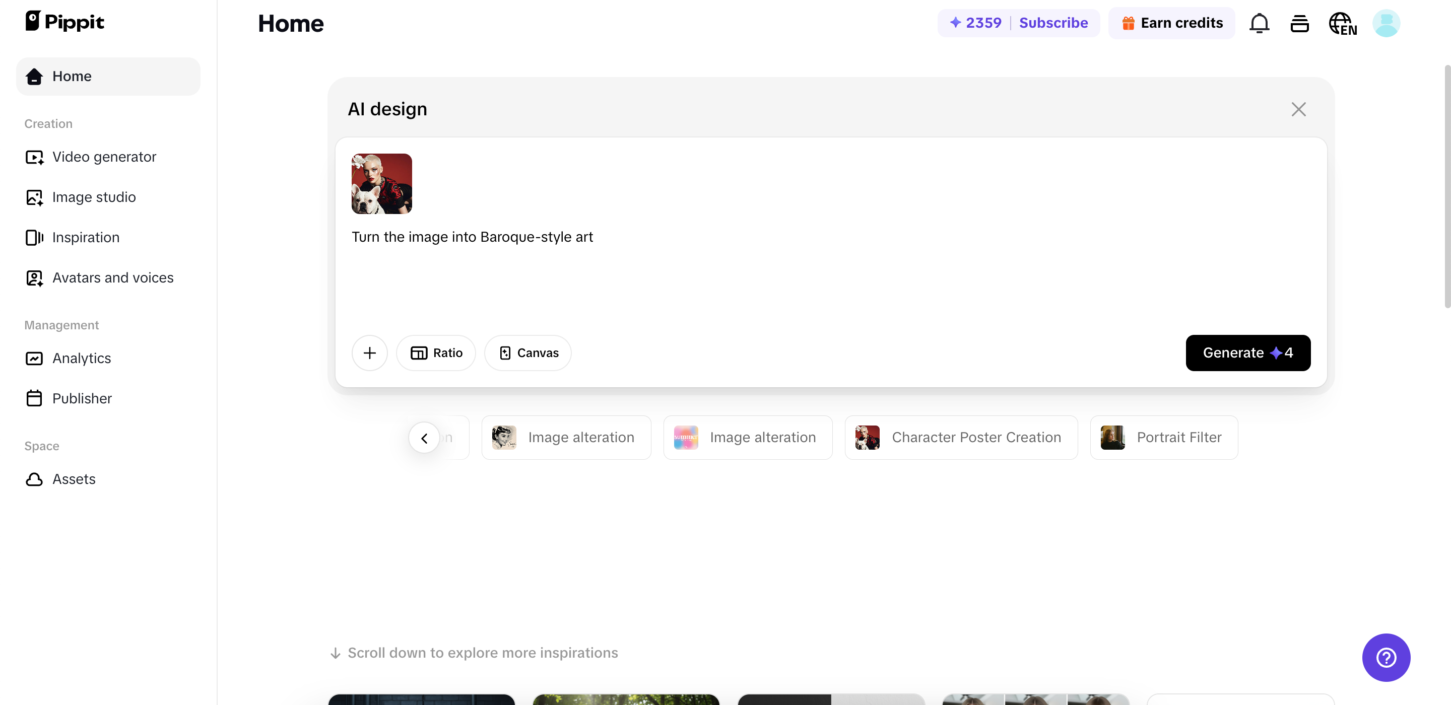The height and width of the screenshot is (705, 1451).
Task: Go to Video generator in sidebar
Action: 104,157
